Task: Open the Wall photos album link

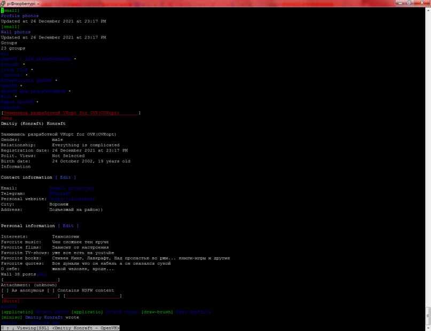Action: tap(15, 32)
